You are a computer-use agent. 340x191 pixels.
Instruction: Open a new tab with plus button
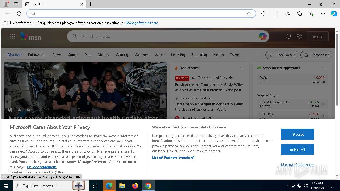tap(91, 4)
